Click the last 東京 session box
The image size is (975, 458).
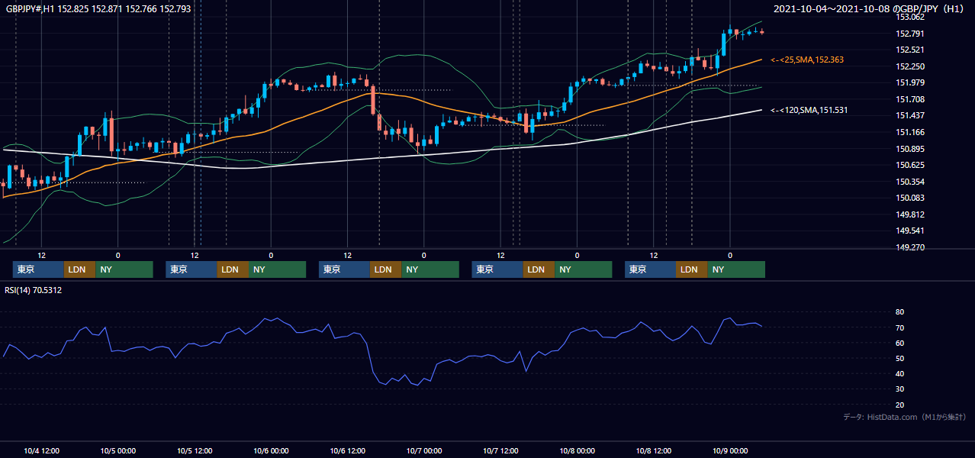click(650, 269)
